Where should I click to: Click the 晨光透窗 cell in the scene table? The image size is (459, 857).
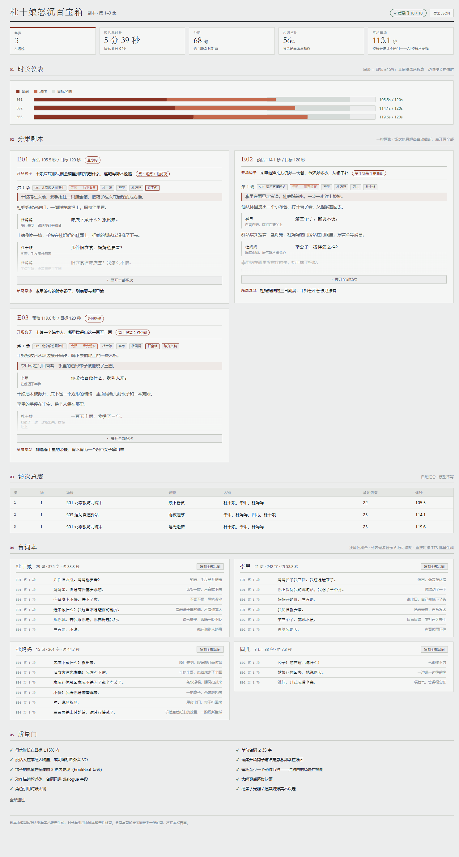176,527
